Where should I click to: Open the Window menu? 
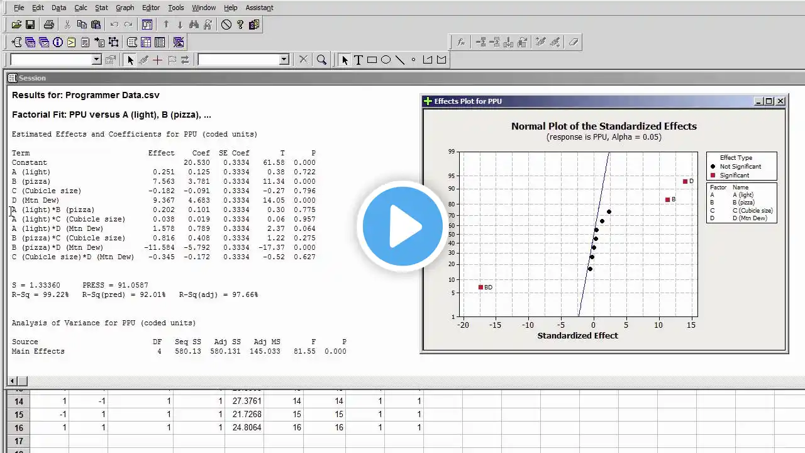[x=204, y=8]
